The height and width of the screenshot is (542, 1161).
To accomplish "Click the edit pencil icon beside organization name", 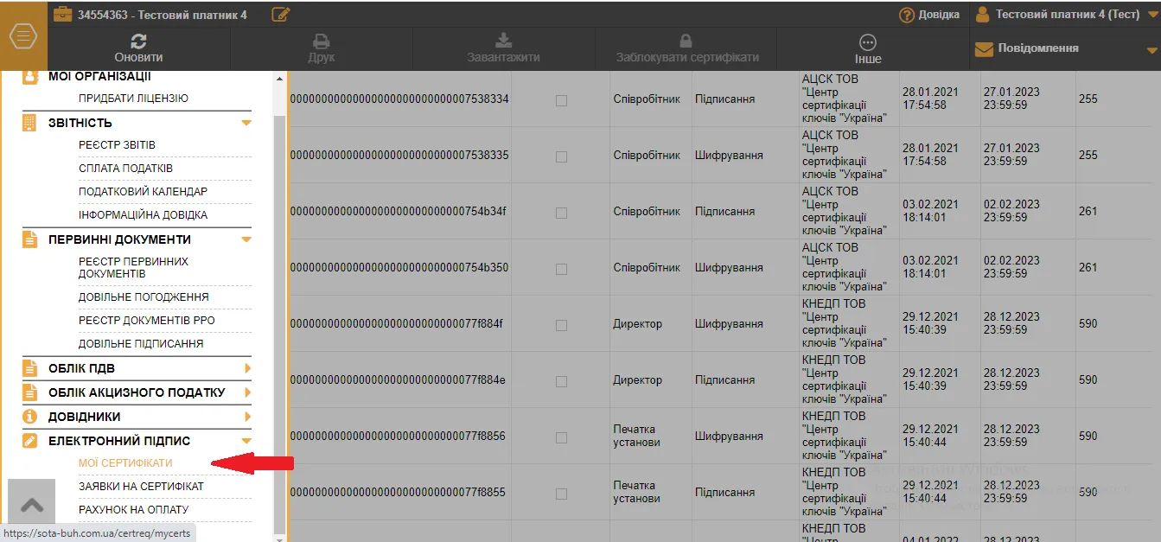I will 280,14.
